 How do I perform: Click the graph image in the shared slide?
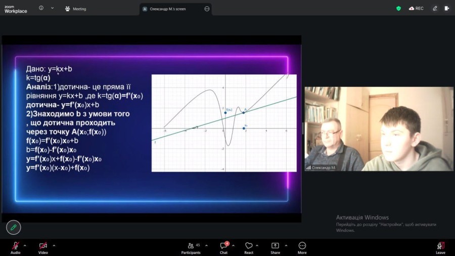(224, 123)
